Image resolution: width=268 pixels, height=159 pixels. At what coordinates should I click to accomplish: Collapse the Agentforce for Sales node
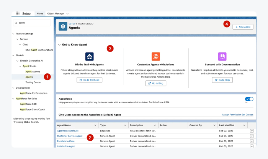(13, 99)
